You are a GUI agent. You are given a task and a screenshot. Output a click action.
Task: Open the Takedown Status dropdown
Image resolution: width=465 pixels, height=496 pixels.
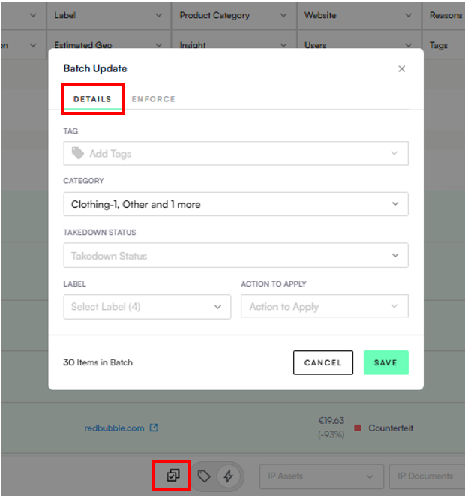[x=235, y=256]
